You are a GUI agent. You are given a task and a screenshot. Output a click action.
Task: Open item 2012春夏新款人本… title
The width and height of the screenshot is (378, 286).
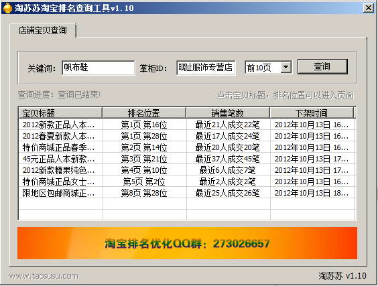click(58, 136)
